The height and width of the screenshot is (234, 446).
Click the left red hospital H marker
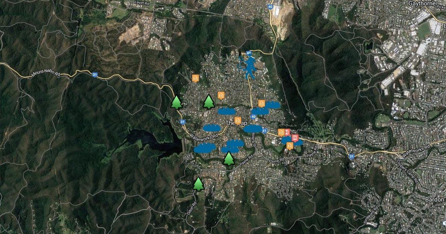(287, 131)
